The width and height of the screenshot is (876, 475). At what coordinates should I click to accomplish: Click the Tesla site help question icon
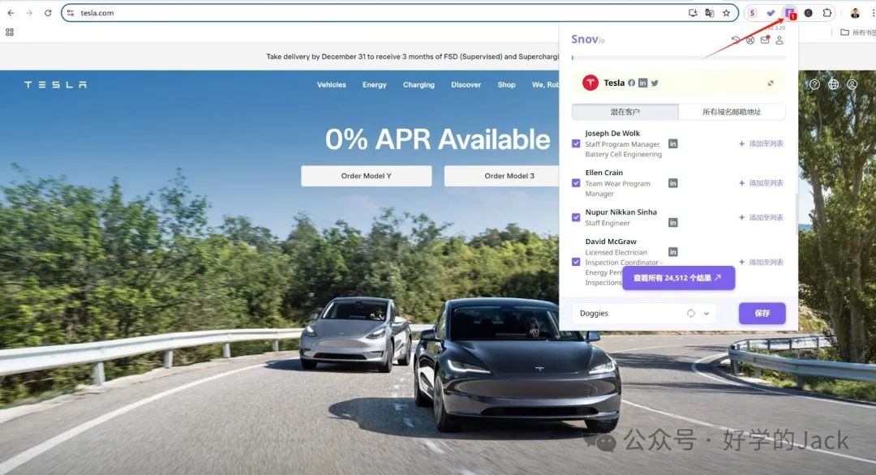814,84
